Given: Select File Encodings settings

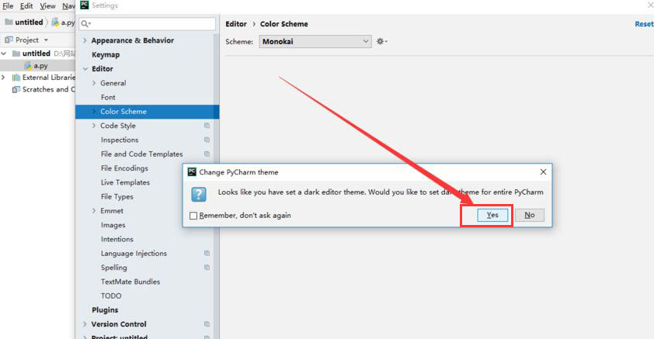Looking at the screenshot, I should (x=124, y=168).
